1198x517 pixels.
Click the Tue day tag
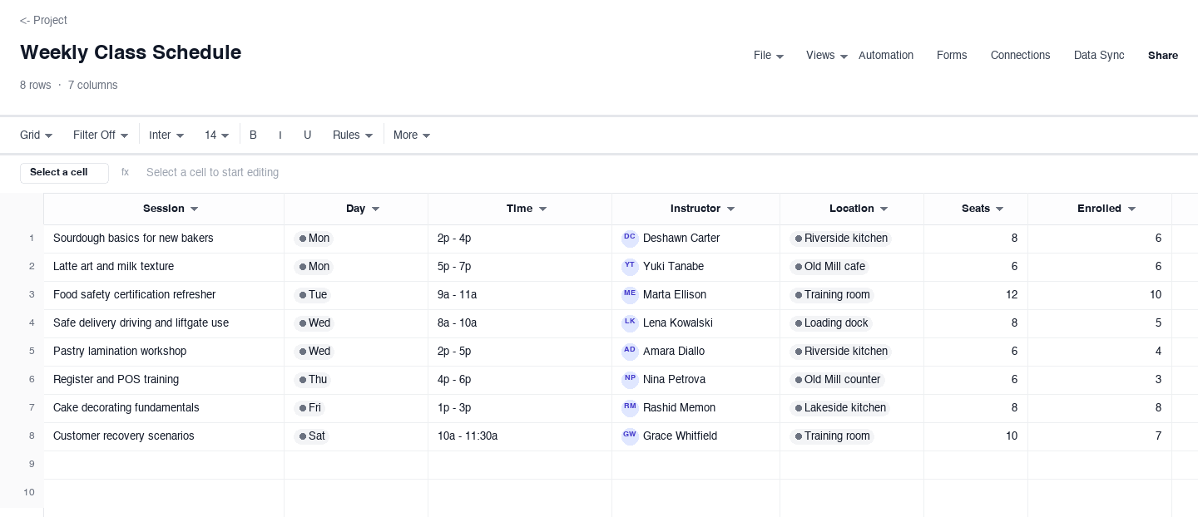point(312,295)
